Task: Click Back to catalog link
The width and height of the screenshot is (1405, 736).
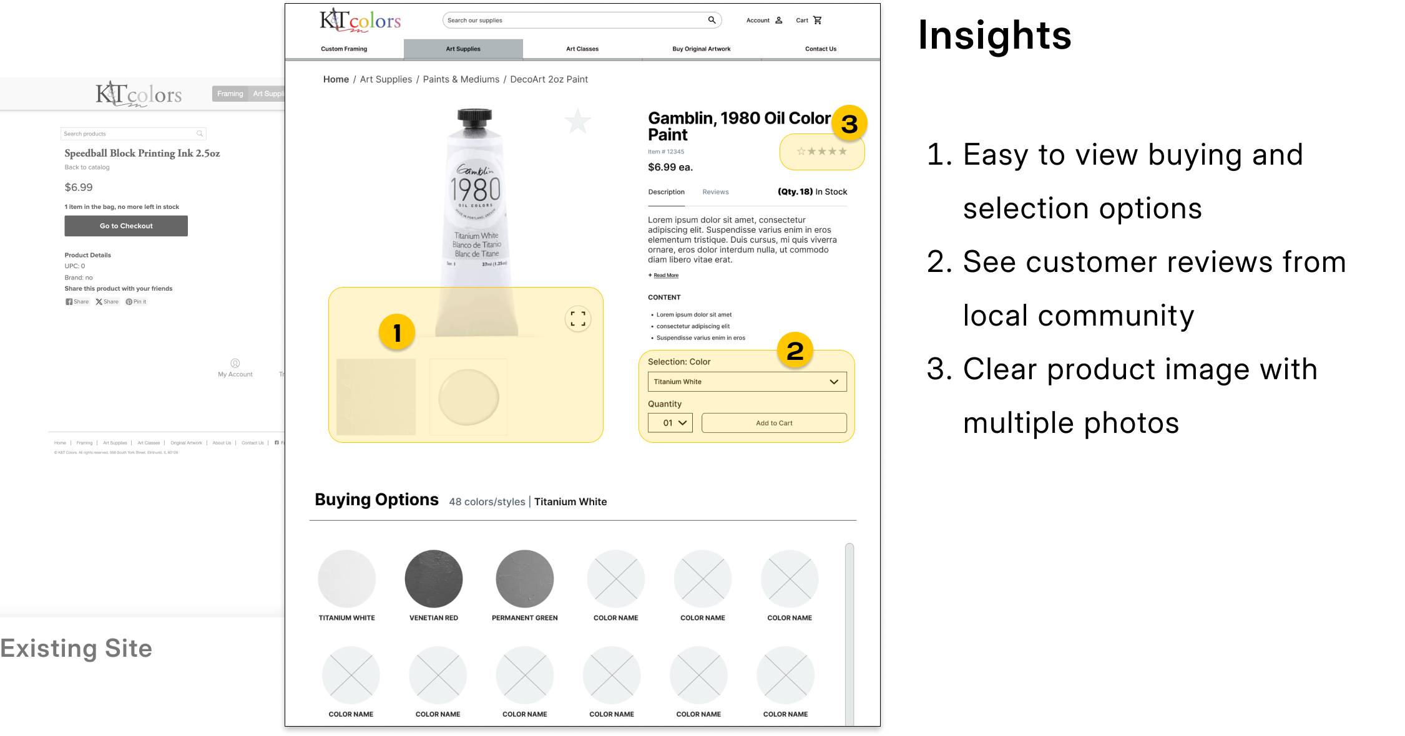Action: [x=87, y=167]
